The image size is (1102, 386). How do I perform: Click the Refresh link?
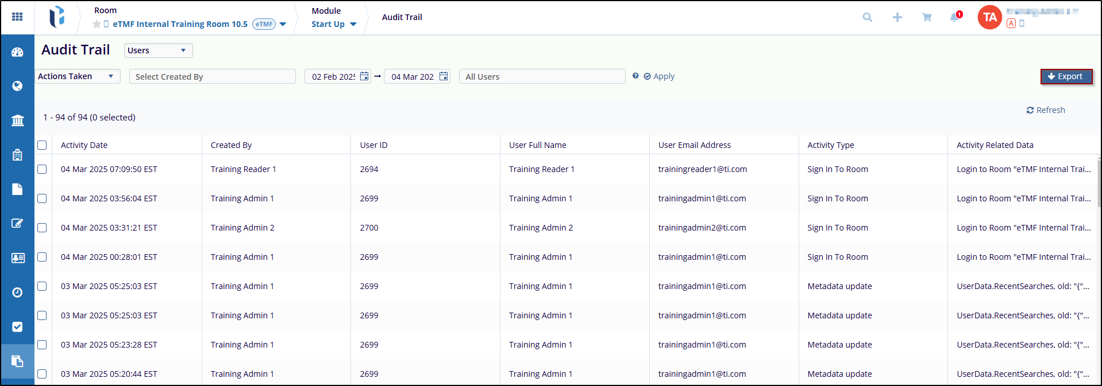[x=1046, y=110]
